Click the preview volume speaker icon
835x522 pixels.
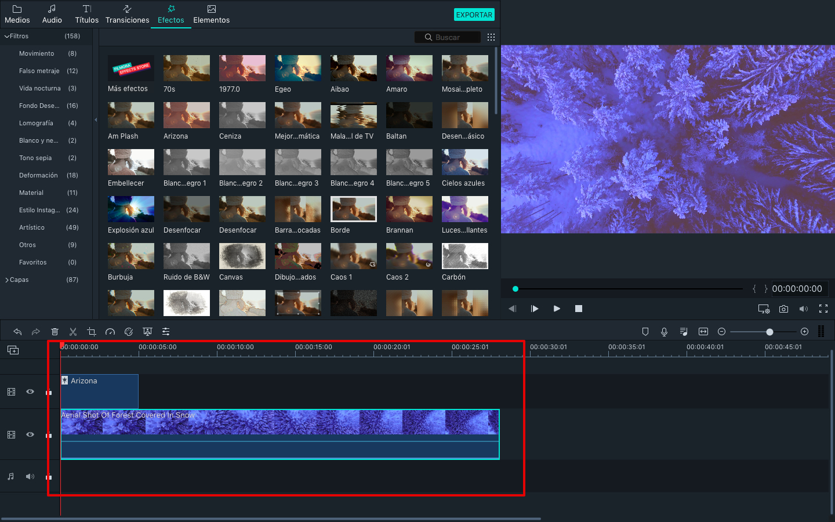[803, 309]
